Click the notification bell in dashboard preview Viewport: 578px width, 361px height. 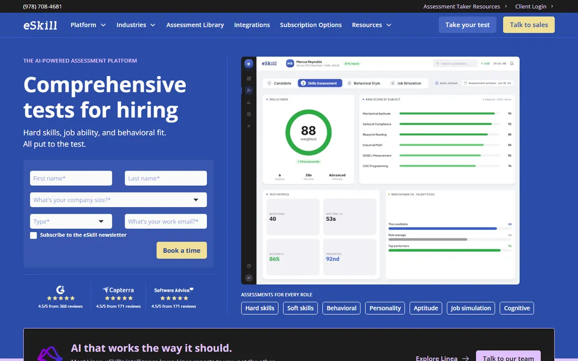(512, 63)
